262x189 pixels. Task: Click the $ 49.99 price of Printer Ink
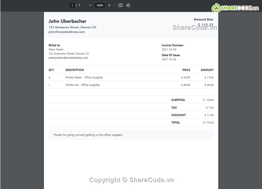pos(186,85)
